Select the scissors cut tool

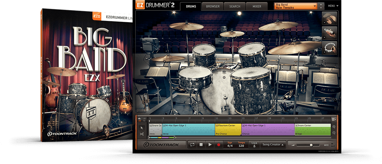(x=142, y=134)
